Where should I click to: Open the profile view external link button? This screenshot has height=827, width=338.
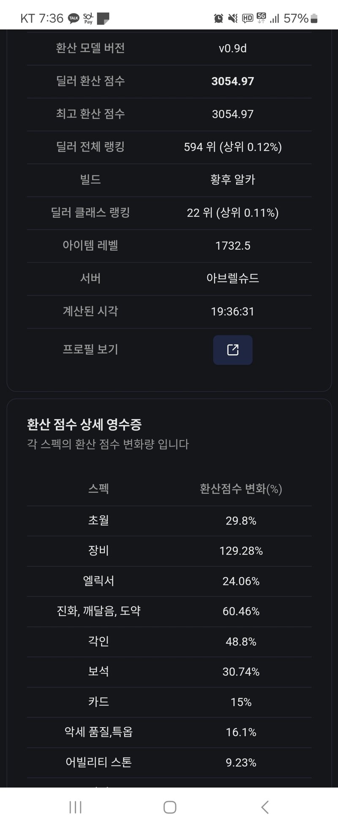[233, 350]
